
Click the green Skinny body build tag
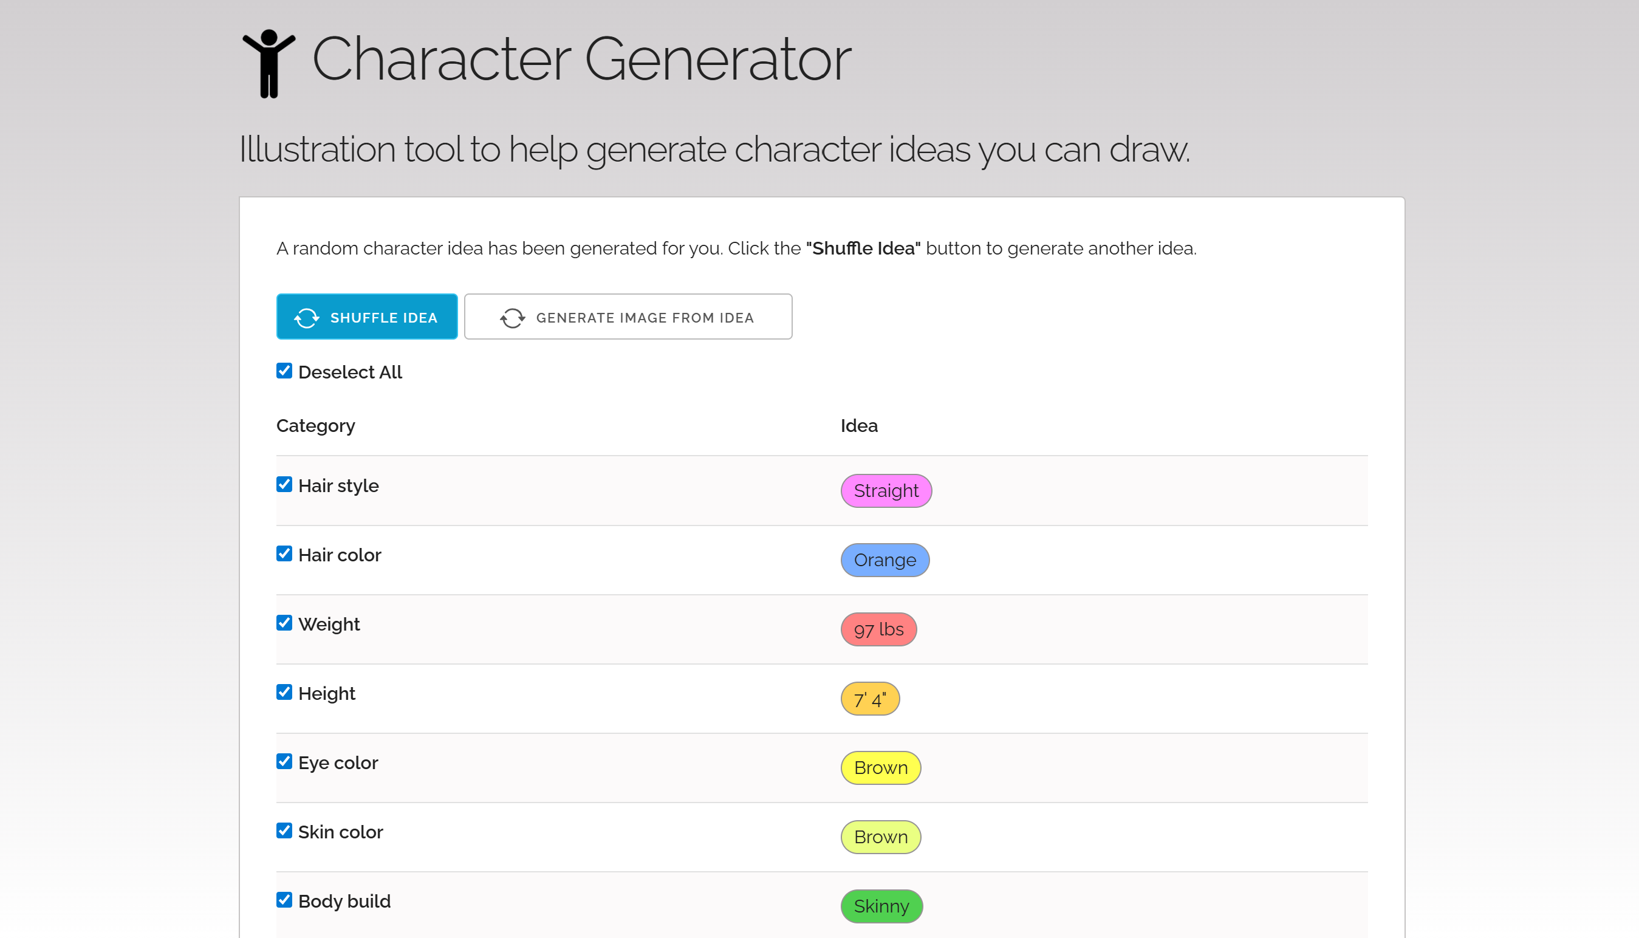click(881, 906)
